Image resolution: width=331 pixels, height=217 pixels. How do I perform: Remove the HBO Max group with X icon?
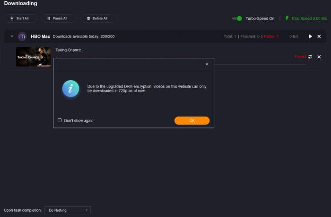319,36
